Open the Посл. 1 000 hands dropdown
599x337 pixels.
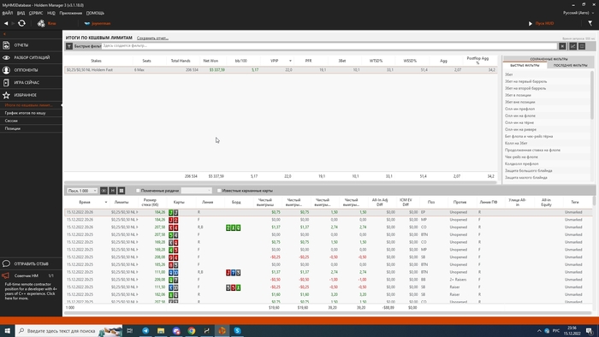click(82, 191)
